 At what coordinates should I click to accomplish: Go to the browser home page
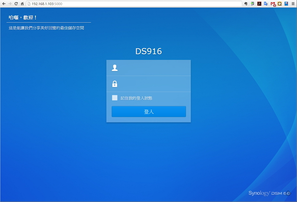point(22,3)
